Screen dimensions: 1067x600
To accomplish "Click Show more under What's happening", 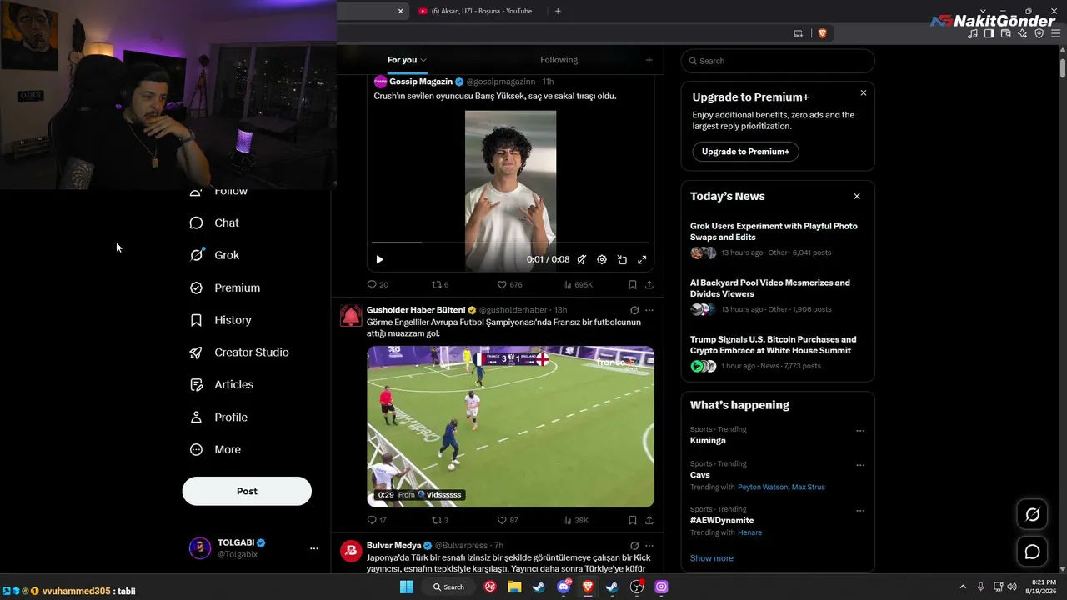I will [x=712, y=558].
